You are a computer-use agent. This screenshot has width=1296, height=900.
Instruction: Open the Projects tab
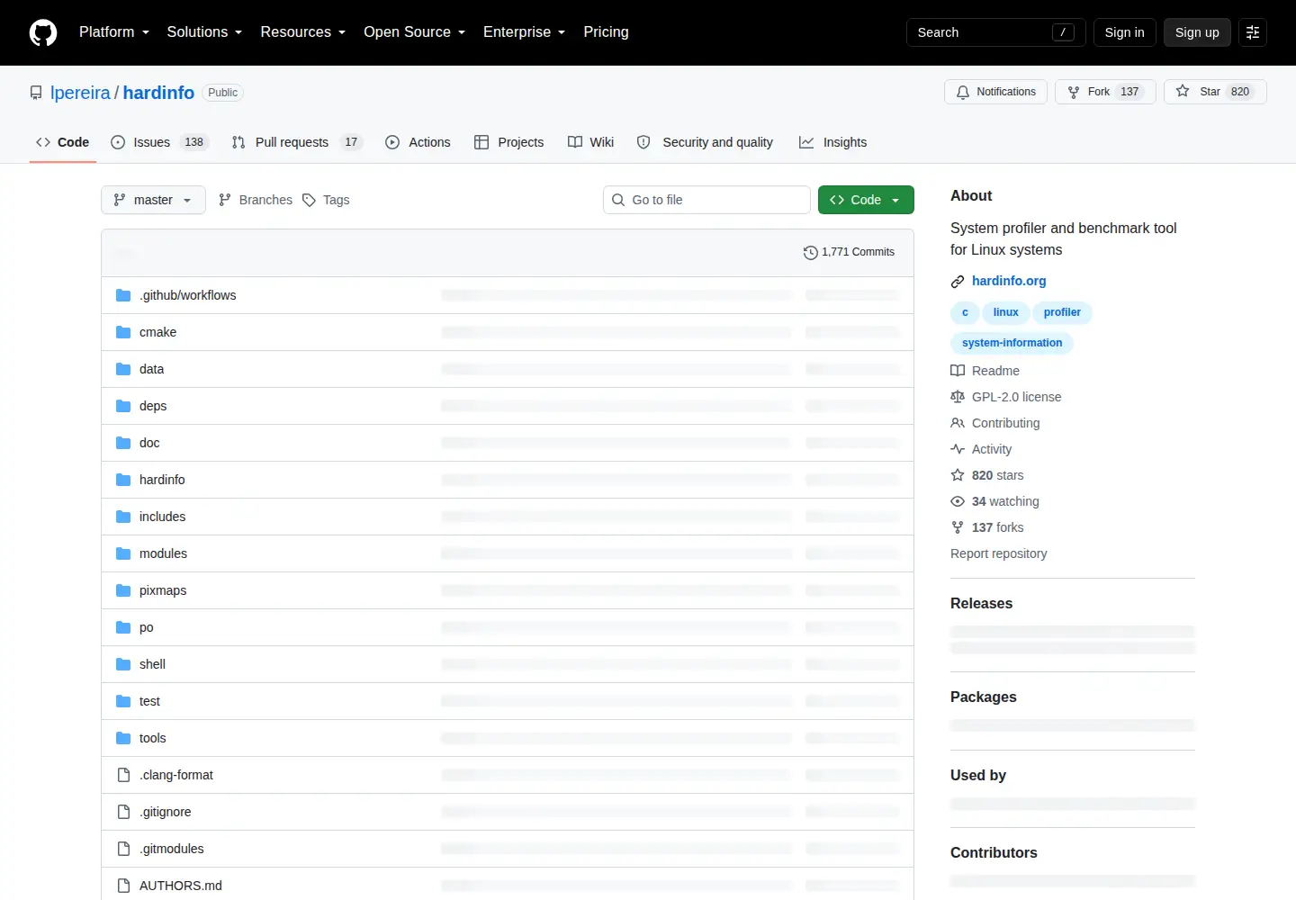click(x=509, y=142)
